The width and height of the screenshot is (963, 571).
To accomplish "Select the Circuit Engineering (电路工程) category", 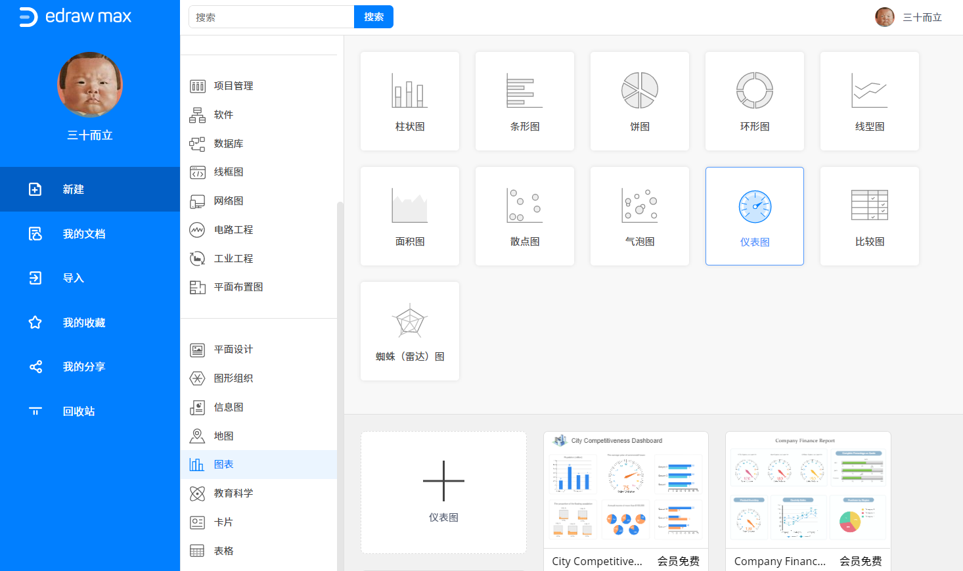I will (233, 230).
